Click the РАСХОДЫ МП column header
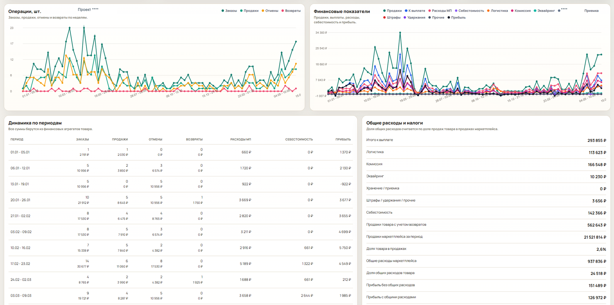614x305 pixels. [241, 140]
